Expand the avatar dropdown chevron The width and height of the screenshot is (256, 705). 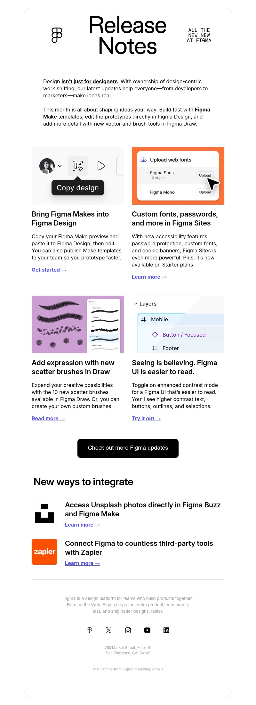click(x=60, y=166)
